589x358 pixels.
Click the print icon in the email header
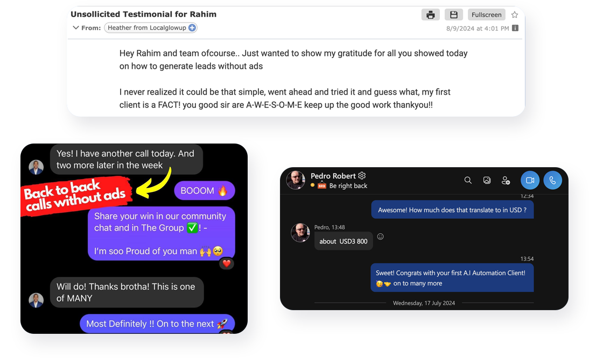click(430, 15)
